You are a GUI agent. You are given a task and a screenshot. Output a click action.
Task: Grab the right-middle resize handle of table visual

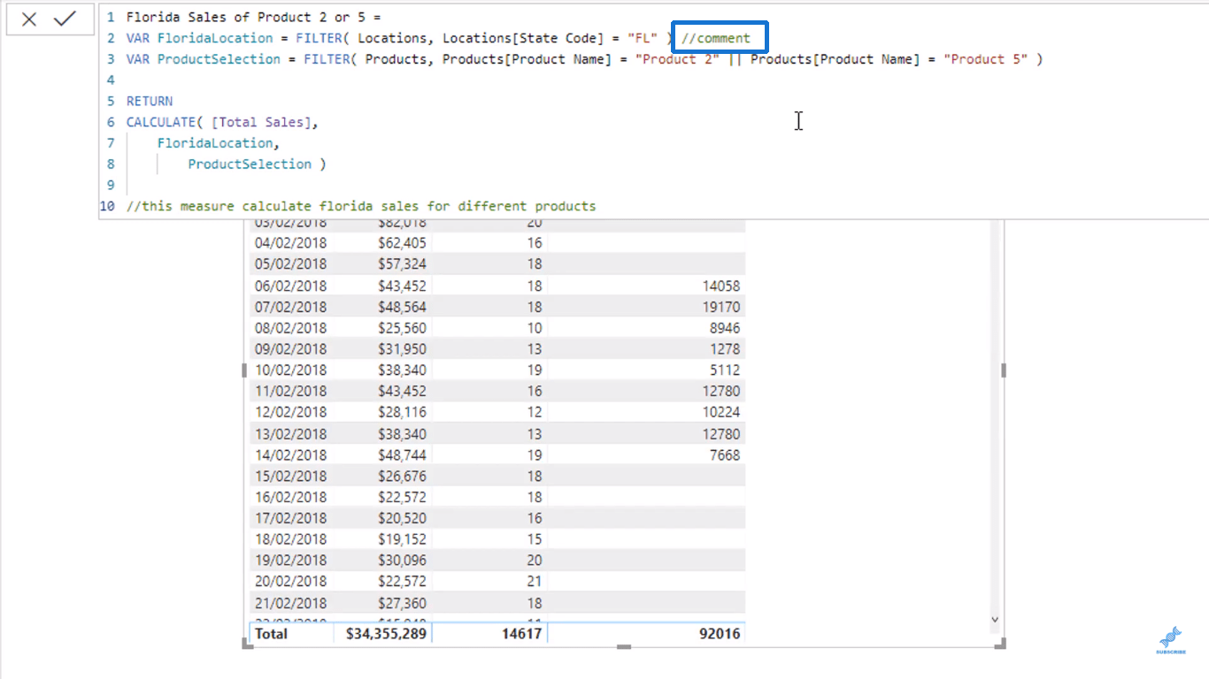click(1003, 370)
